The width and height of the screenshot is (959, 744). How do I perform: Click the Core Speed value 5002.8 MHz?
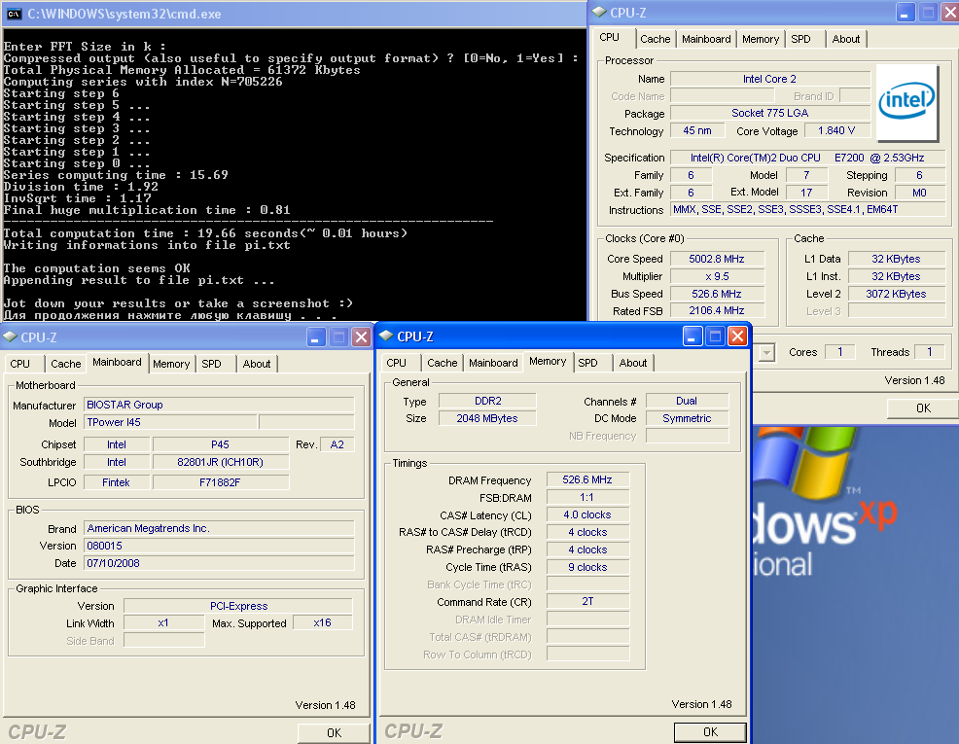pos(717,259)
